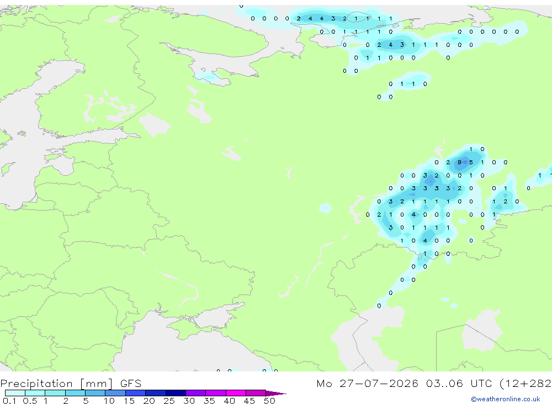This screenshot has height=404, width=552.
Task: Click the "0.5" legend label
Action: click(x=30, y=401)
